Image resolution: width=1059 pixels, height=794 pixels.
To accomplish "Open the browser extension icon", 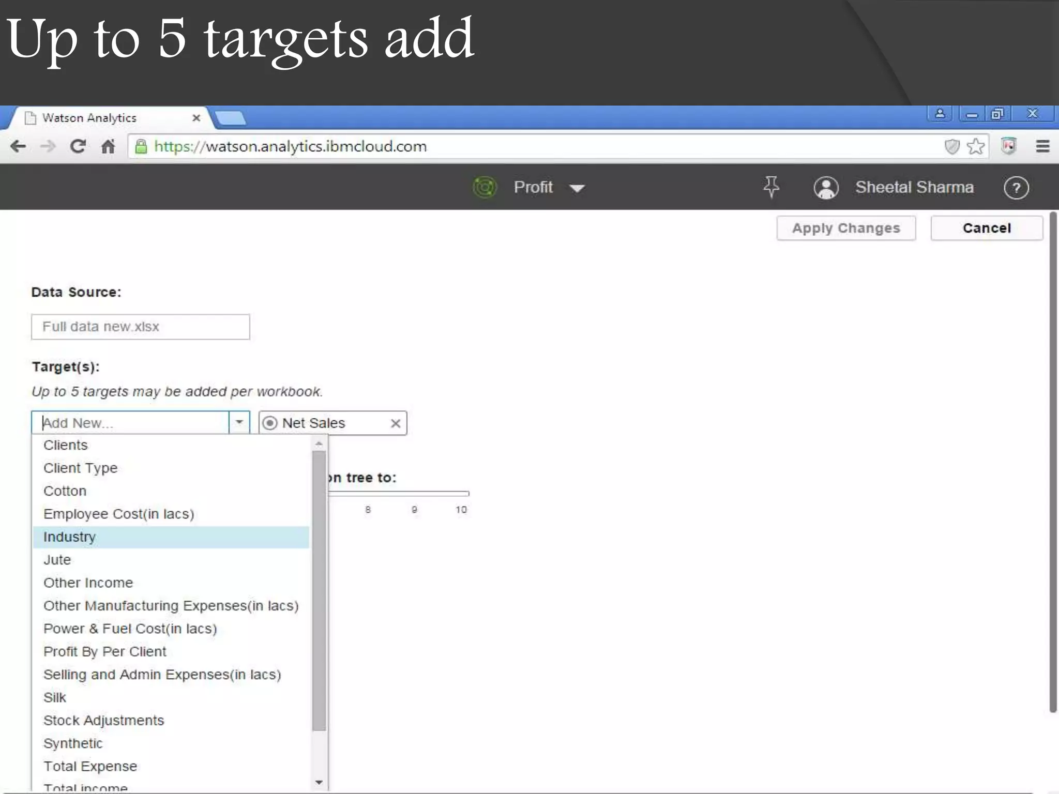I will [1008, 146].
